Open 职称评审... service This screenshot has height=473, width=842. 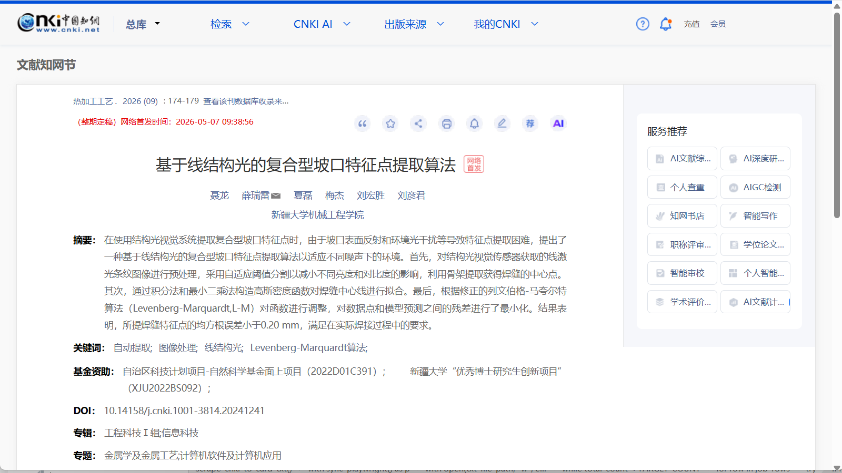tap(682, 244)
